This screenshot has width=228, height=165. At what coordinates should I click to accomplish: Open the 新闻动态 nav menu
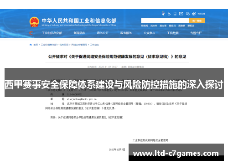click(79, 33)
